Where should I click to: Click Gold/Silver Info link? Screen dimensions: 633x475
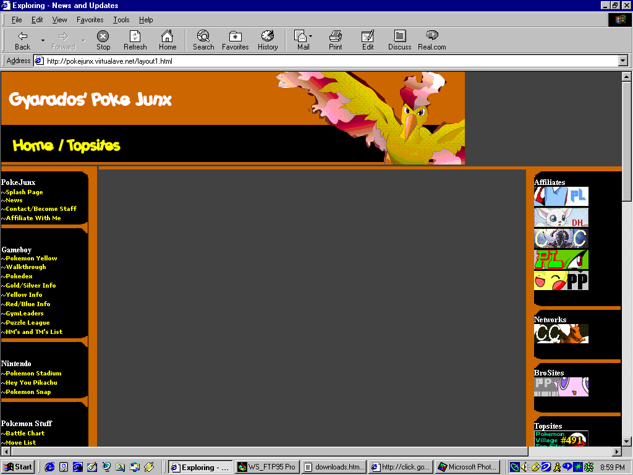31,286
